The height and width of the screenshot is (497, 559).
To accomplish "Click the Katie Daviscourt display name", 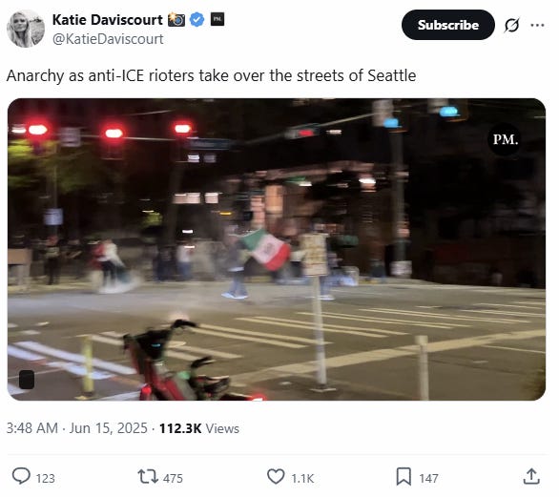I will tap(107, 20).
